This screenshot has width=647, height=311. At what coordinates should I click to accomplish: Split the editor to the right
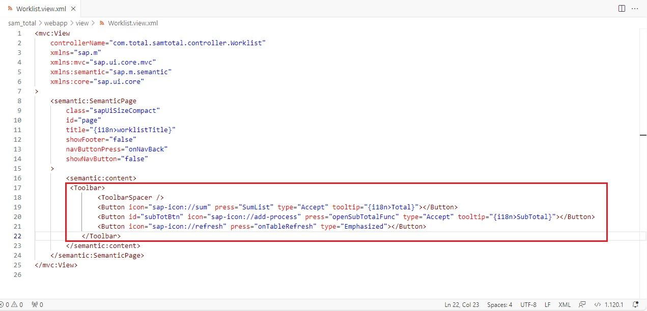[x=622, y=8]
